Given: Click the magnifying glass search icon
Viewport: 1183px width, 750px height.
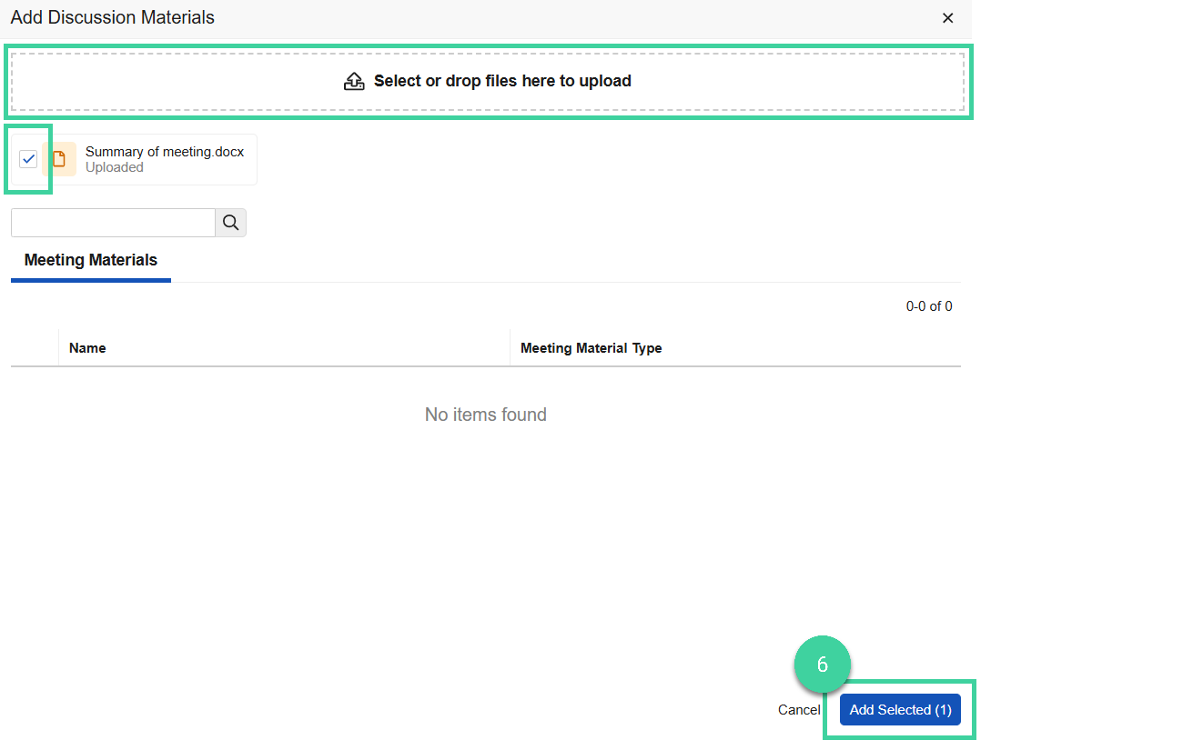Looking at the screenshot, I should [x=229, y=222].
